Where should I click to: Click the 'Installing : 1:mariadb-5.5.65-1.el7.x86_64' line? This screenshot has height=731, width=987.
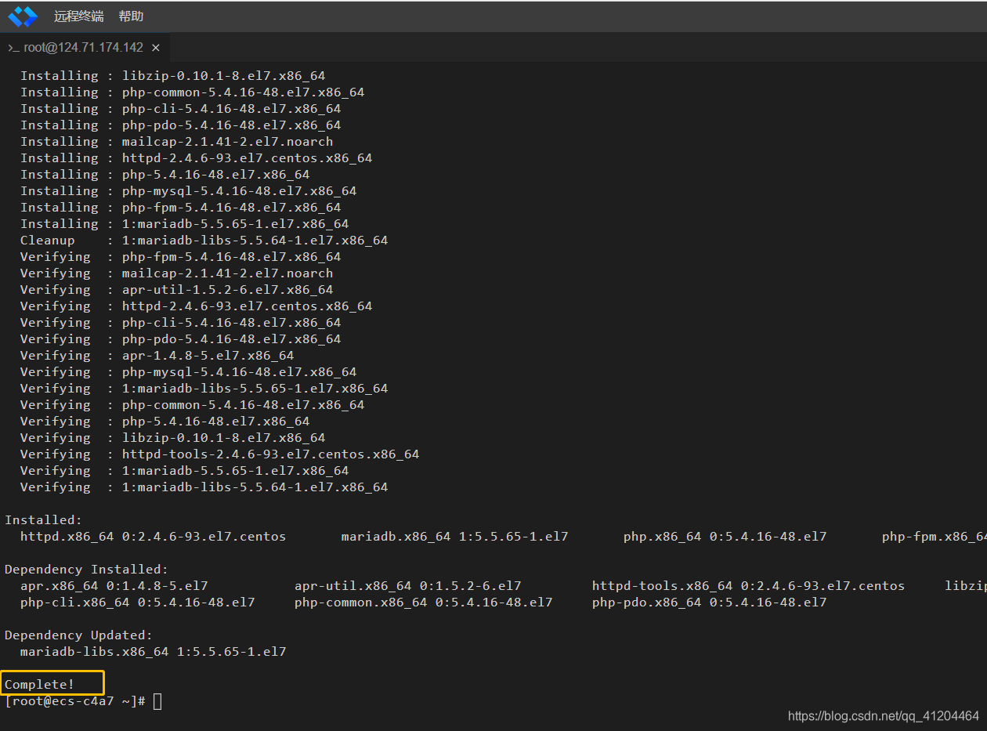[x=184, y=224]
